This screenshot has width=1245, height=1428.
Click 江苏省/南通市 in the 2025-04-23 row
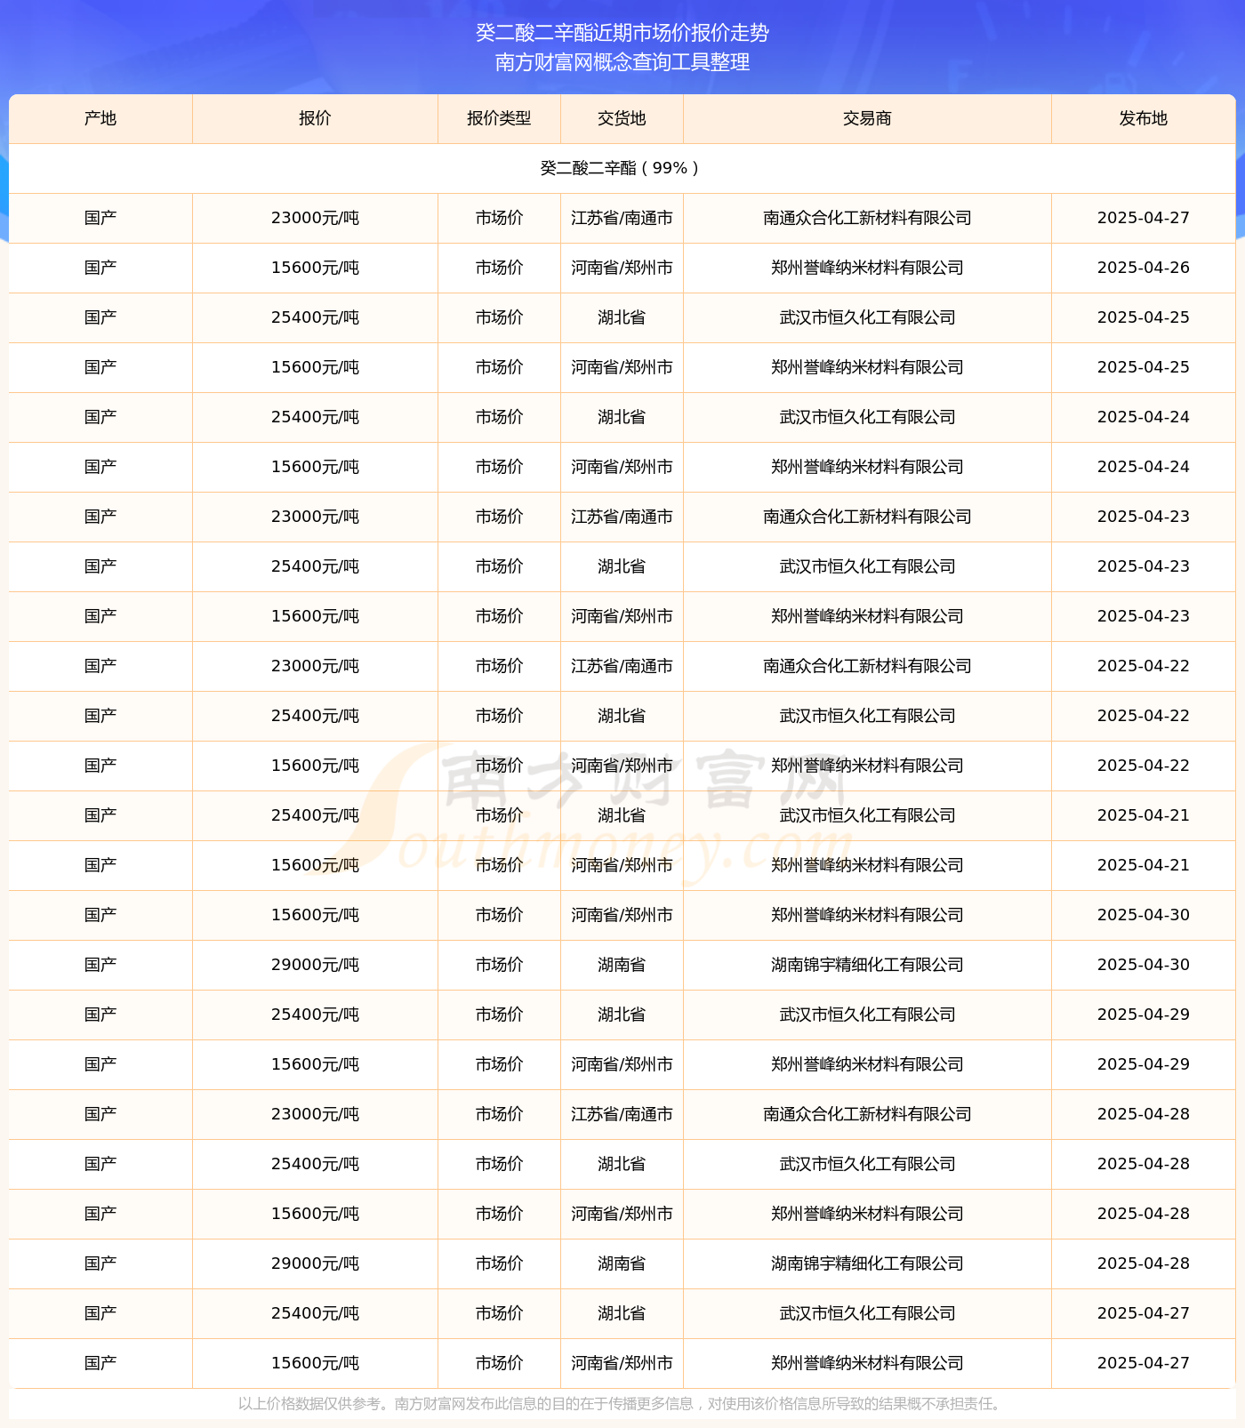tap(622, 517)
